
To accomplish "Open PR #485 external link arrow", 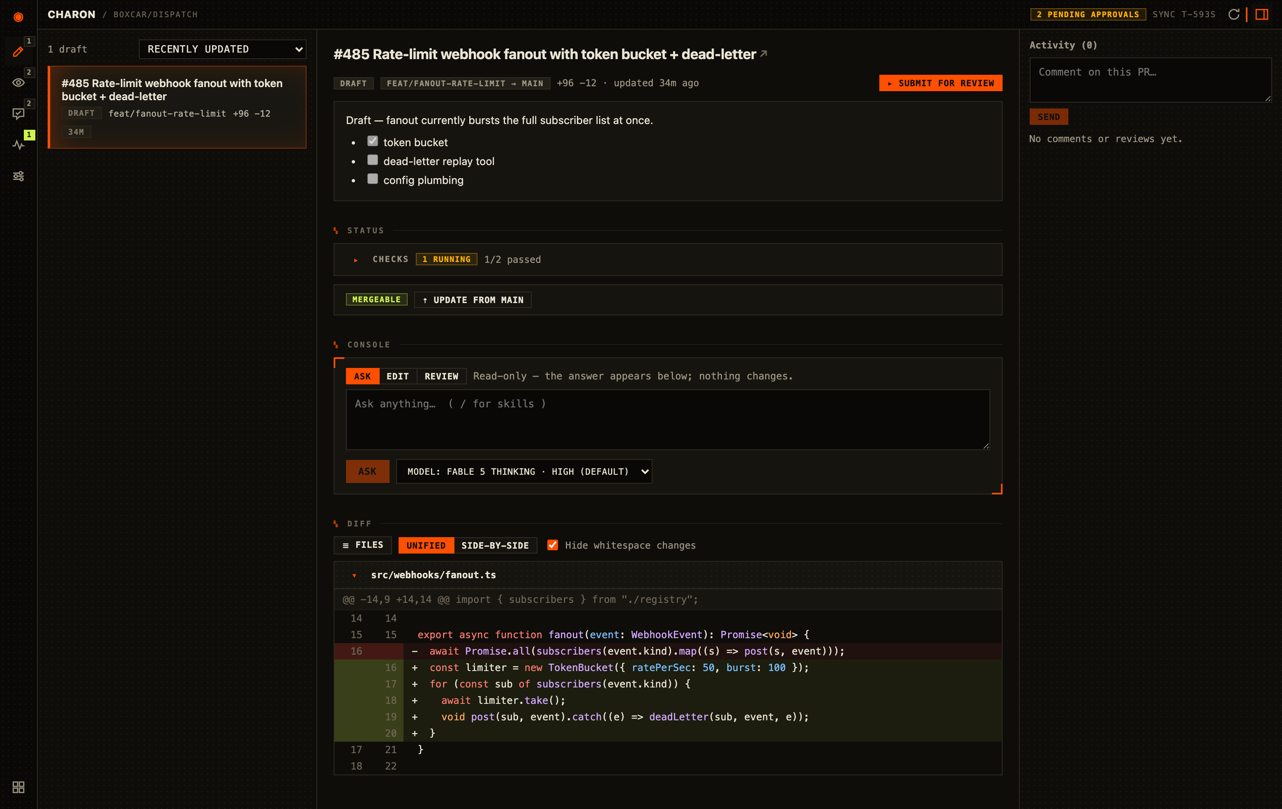I will 763,54.
